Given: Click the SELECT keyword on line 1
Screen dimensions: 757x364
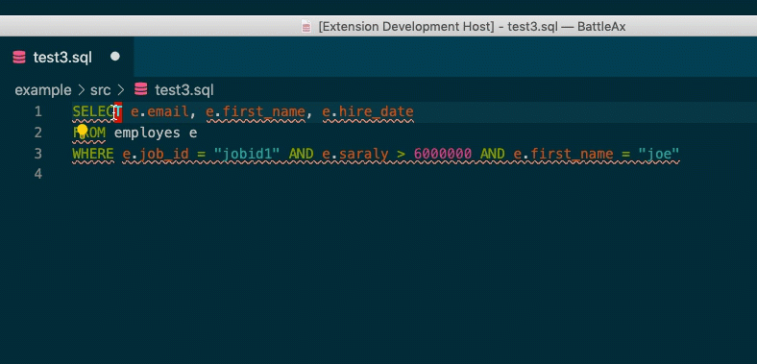Looking at the screenshot, I should click(x=98, y=112).
